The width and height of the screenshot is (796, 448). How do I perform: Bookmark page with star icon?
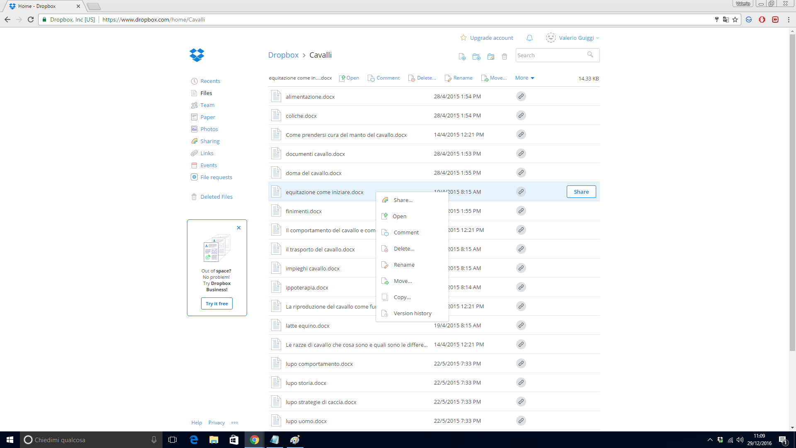[735, 19]
